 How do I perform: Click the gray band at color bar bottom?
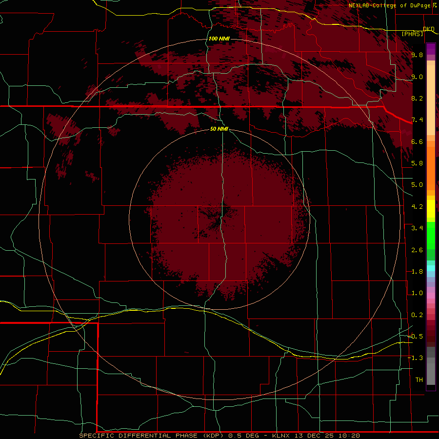(x=431, y=372)
